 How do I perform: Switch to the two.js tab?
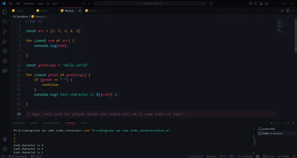tap(44, 11)
